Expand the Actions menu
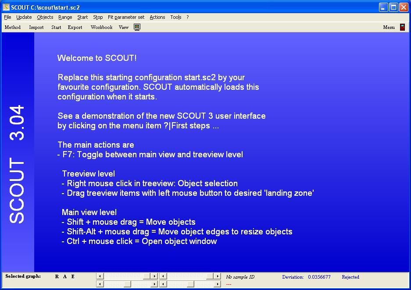 (x=157, y=18)
